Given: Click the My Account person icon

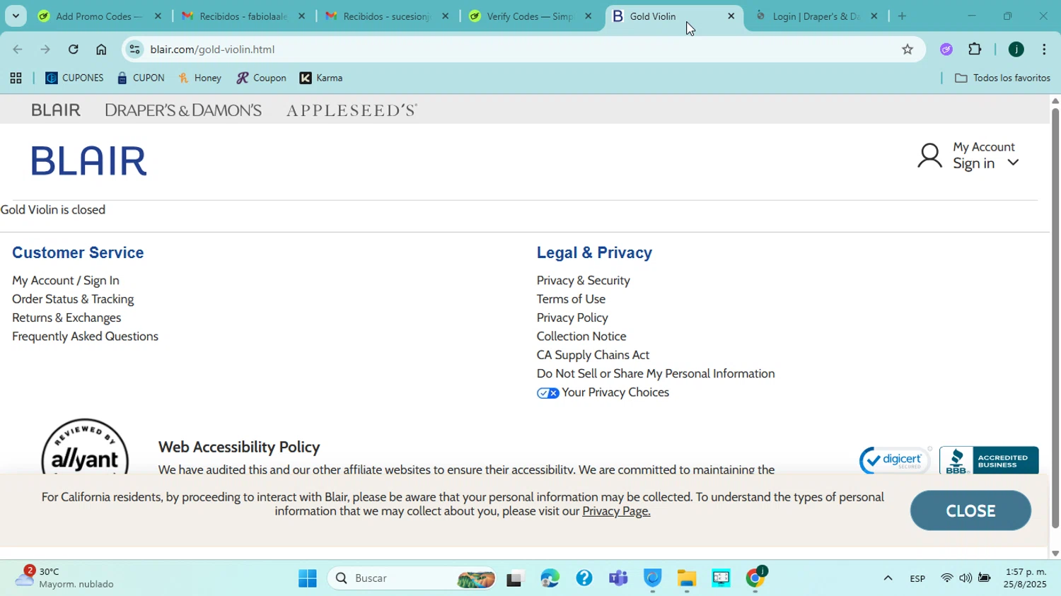Looking at the screenshot, I should pyautogui.click(x=929, y=156).
